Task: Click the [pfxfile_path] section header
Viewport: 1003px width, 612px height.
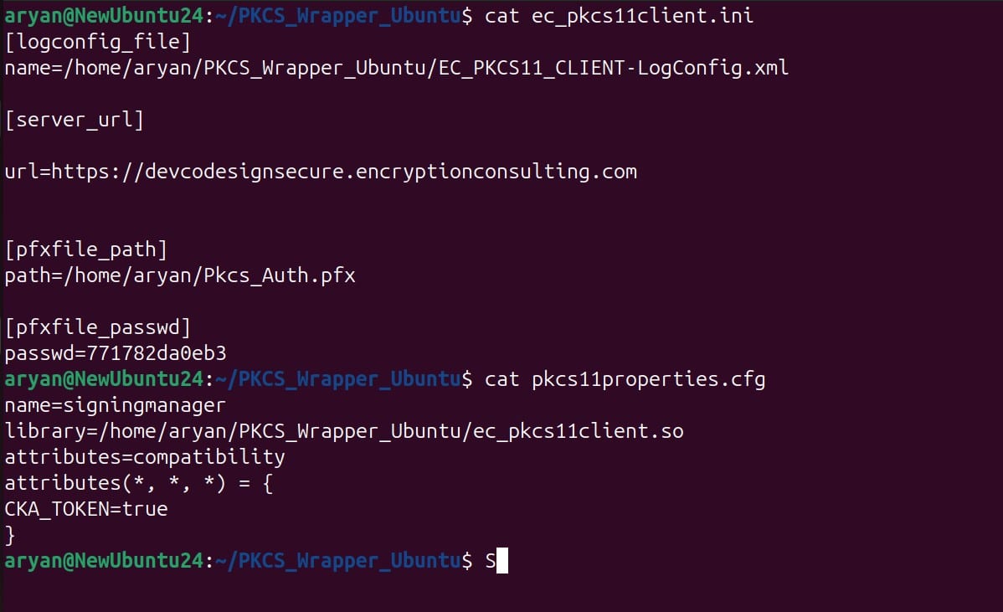Action: 86,249
